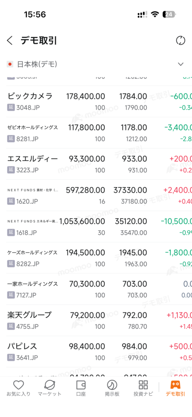Select the 楽天グループ stock row

coord(99,320)
